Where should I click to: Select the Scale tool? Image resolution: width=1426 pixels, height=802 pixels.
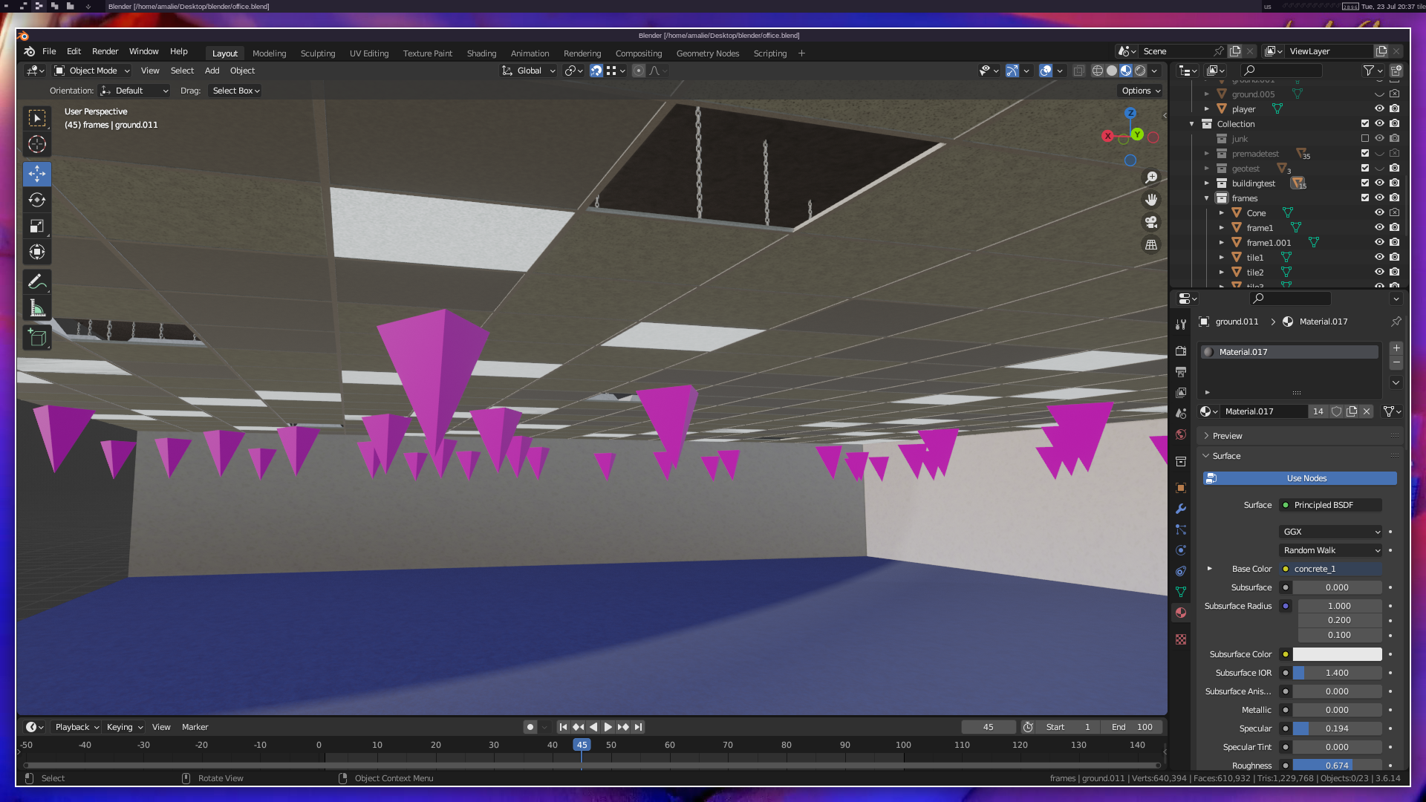click(x=37, y=226)
